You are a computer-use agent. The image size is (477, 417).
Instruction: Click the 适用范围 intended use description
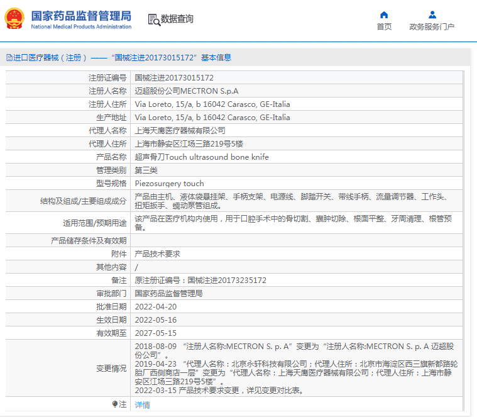(293, 223)
